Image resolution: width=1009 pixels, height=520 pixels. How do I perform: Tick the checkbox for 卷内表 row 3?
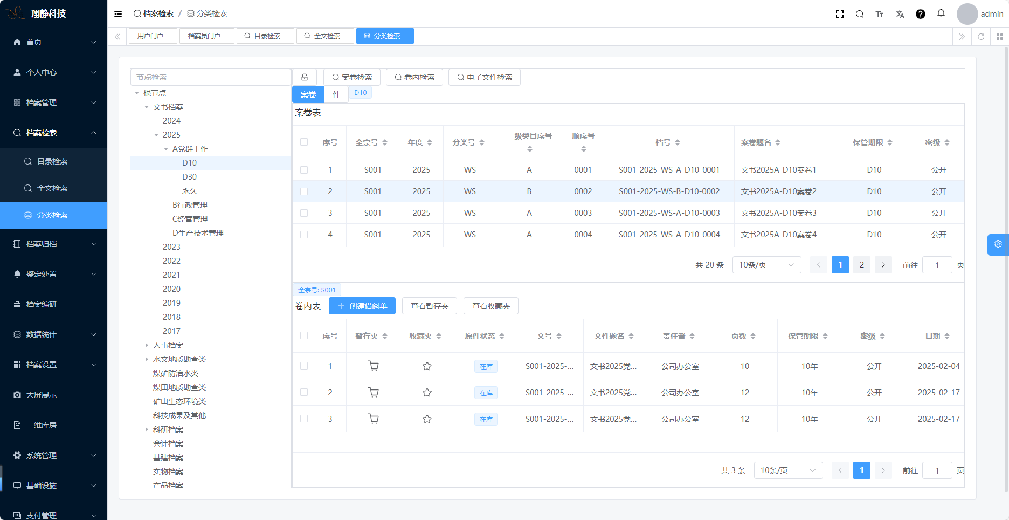(304, 419)
